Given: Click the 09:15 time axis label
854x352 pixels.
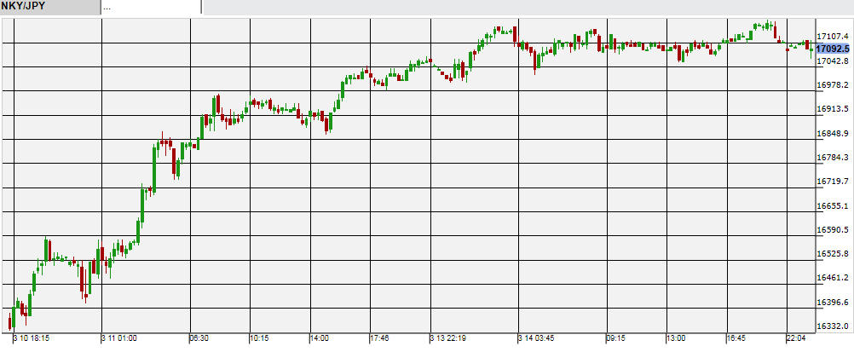Looking at the screenshot, I should (616, 338).
